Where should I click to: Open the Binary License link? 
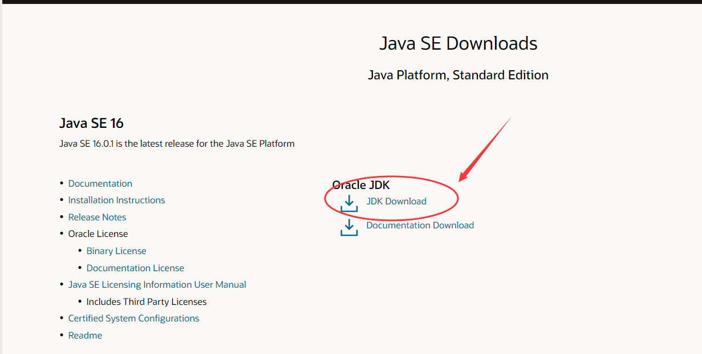pos(116,251)
